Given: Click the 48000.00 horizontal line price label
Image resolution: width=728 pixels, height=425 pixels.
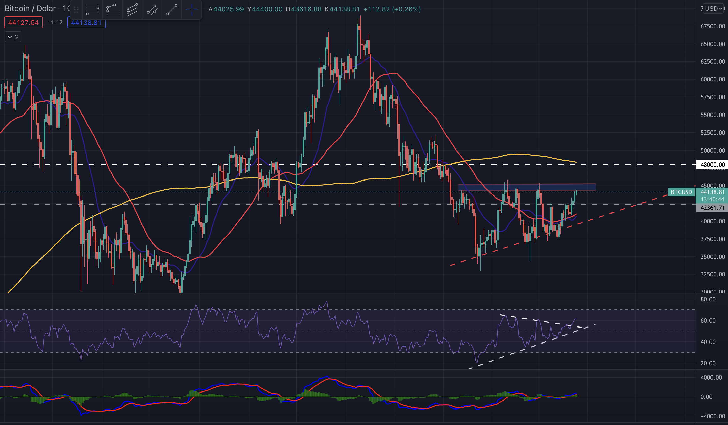Looking at the screenshot, I should (712, 165).
